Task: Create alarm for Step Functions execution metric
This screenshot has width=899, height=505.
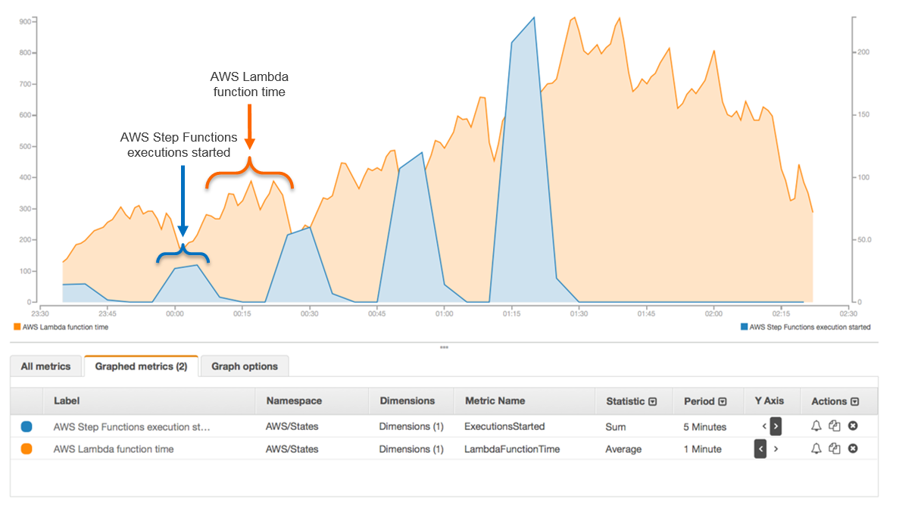Action: [816, 426]
